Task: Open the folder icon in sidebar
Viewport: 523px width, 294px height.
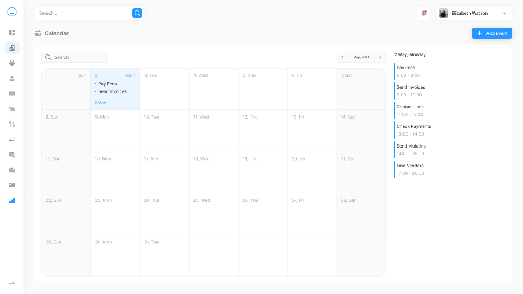Action: point(12,185)
